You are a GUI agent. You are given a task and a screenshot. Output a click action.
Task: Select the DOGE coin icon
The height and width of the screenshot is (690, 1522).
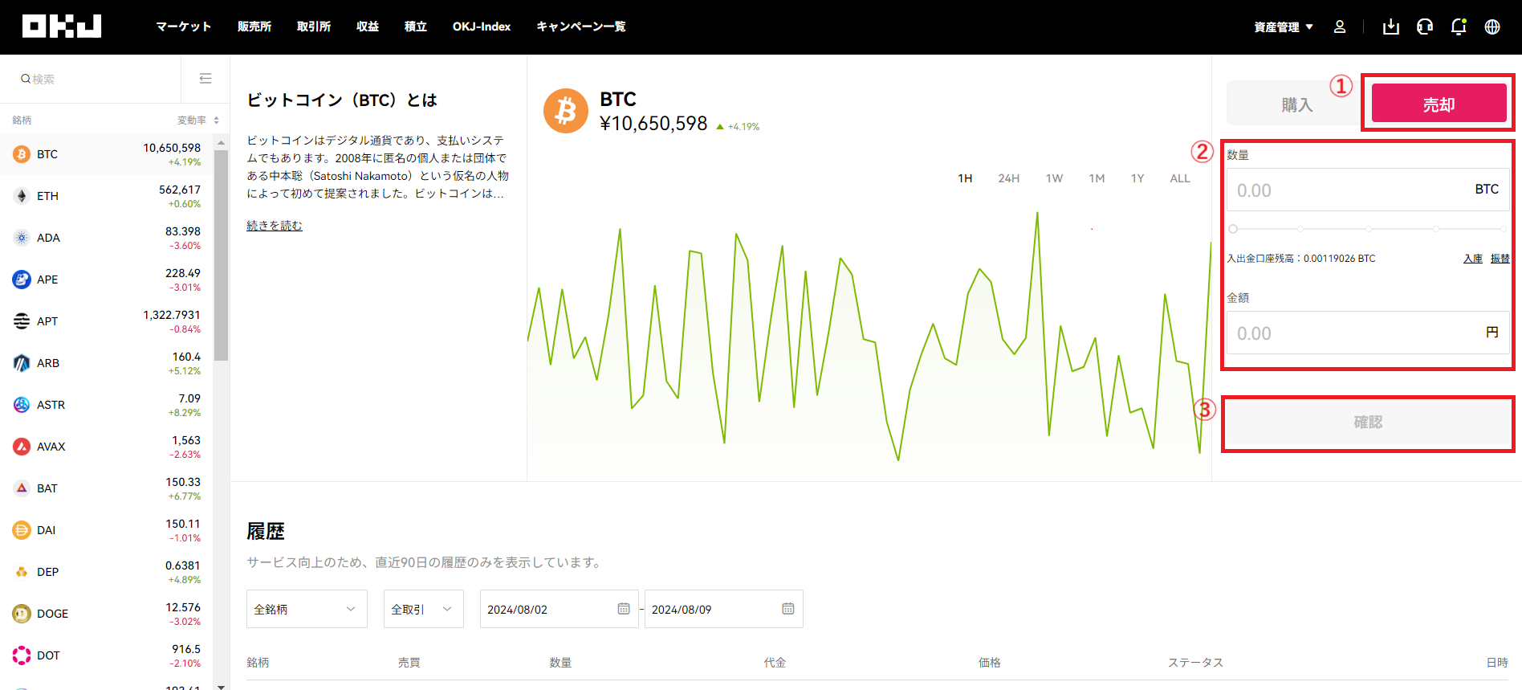[x=22, y=614]
